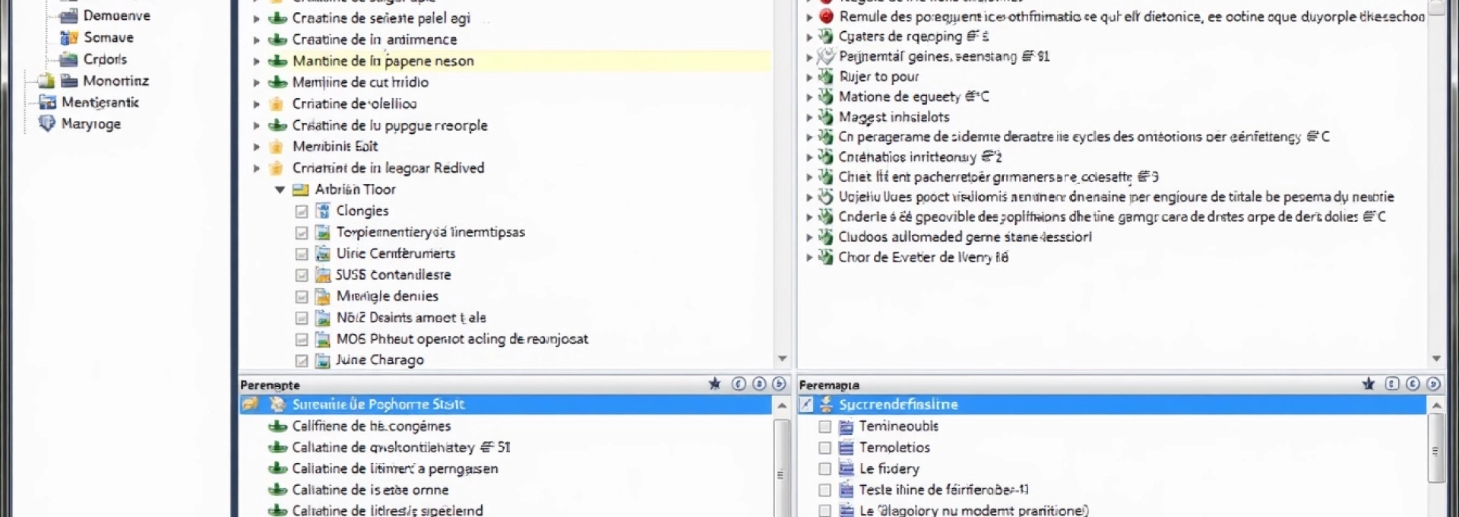Toggle the Clongies checkbox
Viewport: 1459px width, 517px height.
(x=302, y=211)
